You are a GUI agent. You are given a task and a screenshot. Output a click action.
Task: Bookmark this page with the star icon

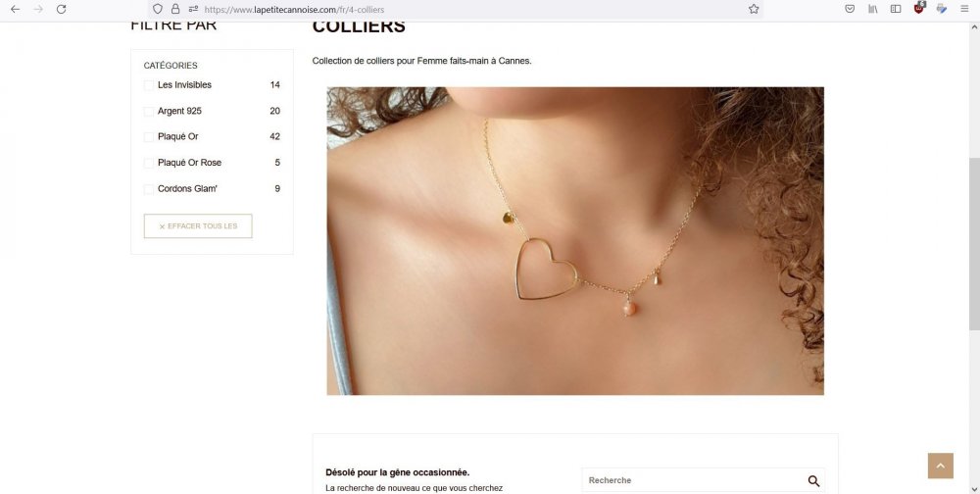tap(754, 10)
